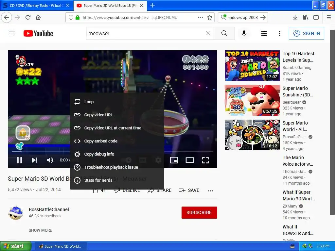
Task: Focus the browser search box with xp 2003
Action: [x=243, y=17]
